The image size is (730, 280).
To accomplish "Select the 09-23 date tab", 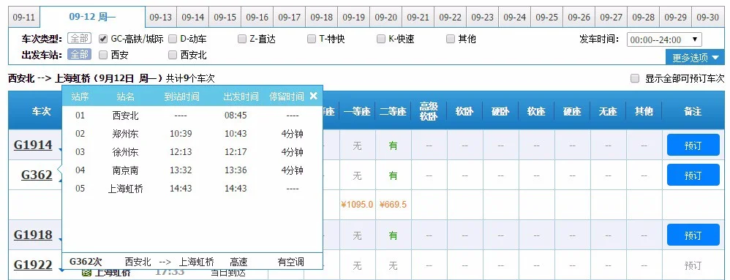I will click(x=482, y=18).
